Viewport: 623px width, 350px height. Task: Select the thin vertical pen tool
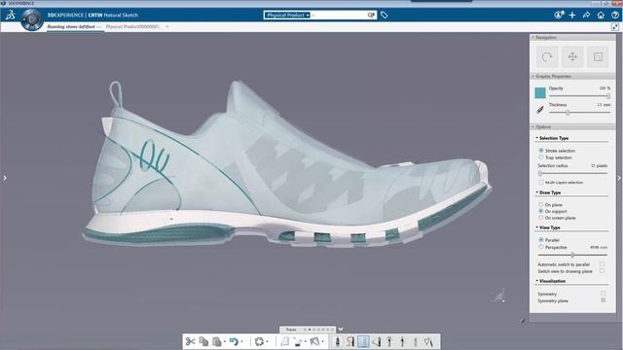click(x=402, y=341)
